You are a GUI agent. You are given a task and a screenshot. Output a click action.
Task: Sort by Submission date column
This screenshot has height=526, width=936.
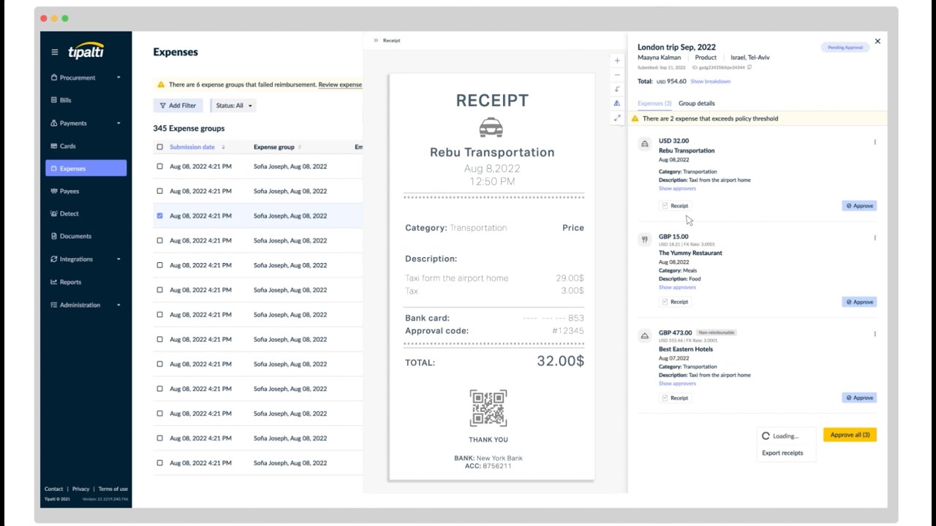(197, 147)
